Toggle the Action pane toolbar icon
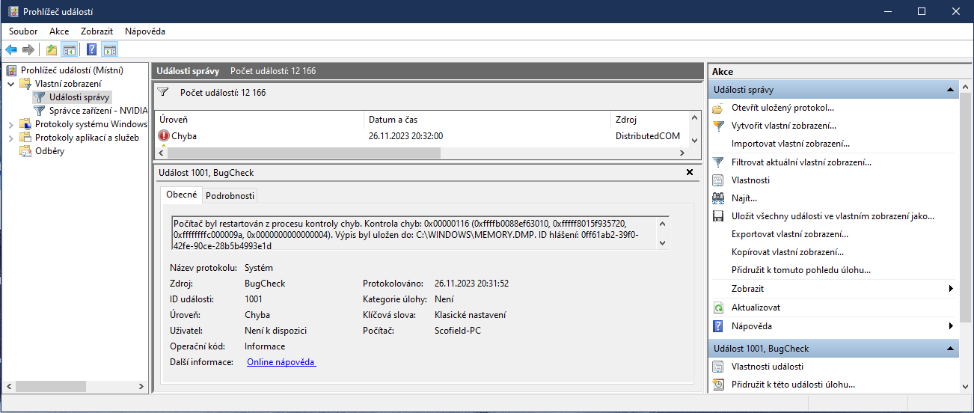 click(110, 50)
